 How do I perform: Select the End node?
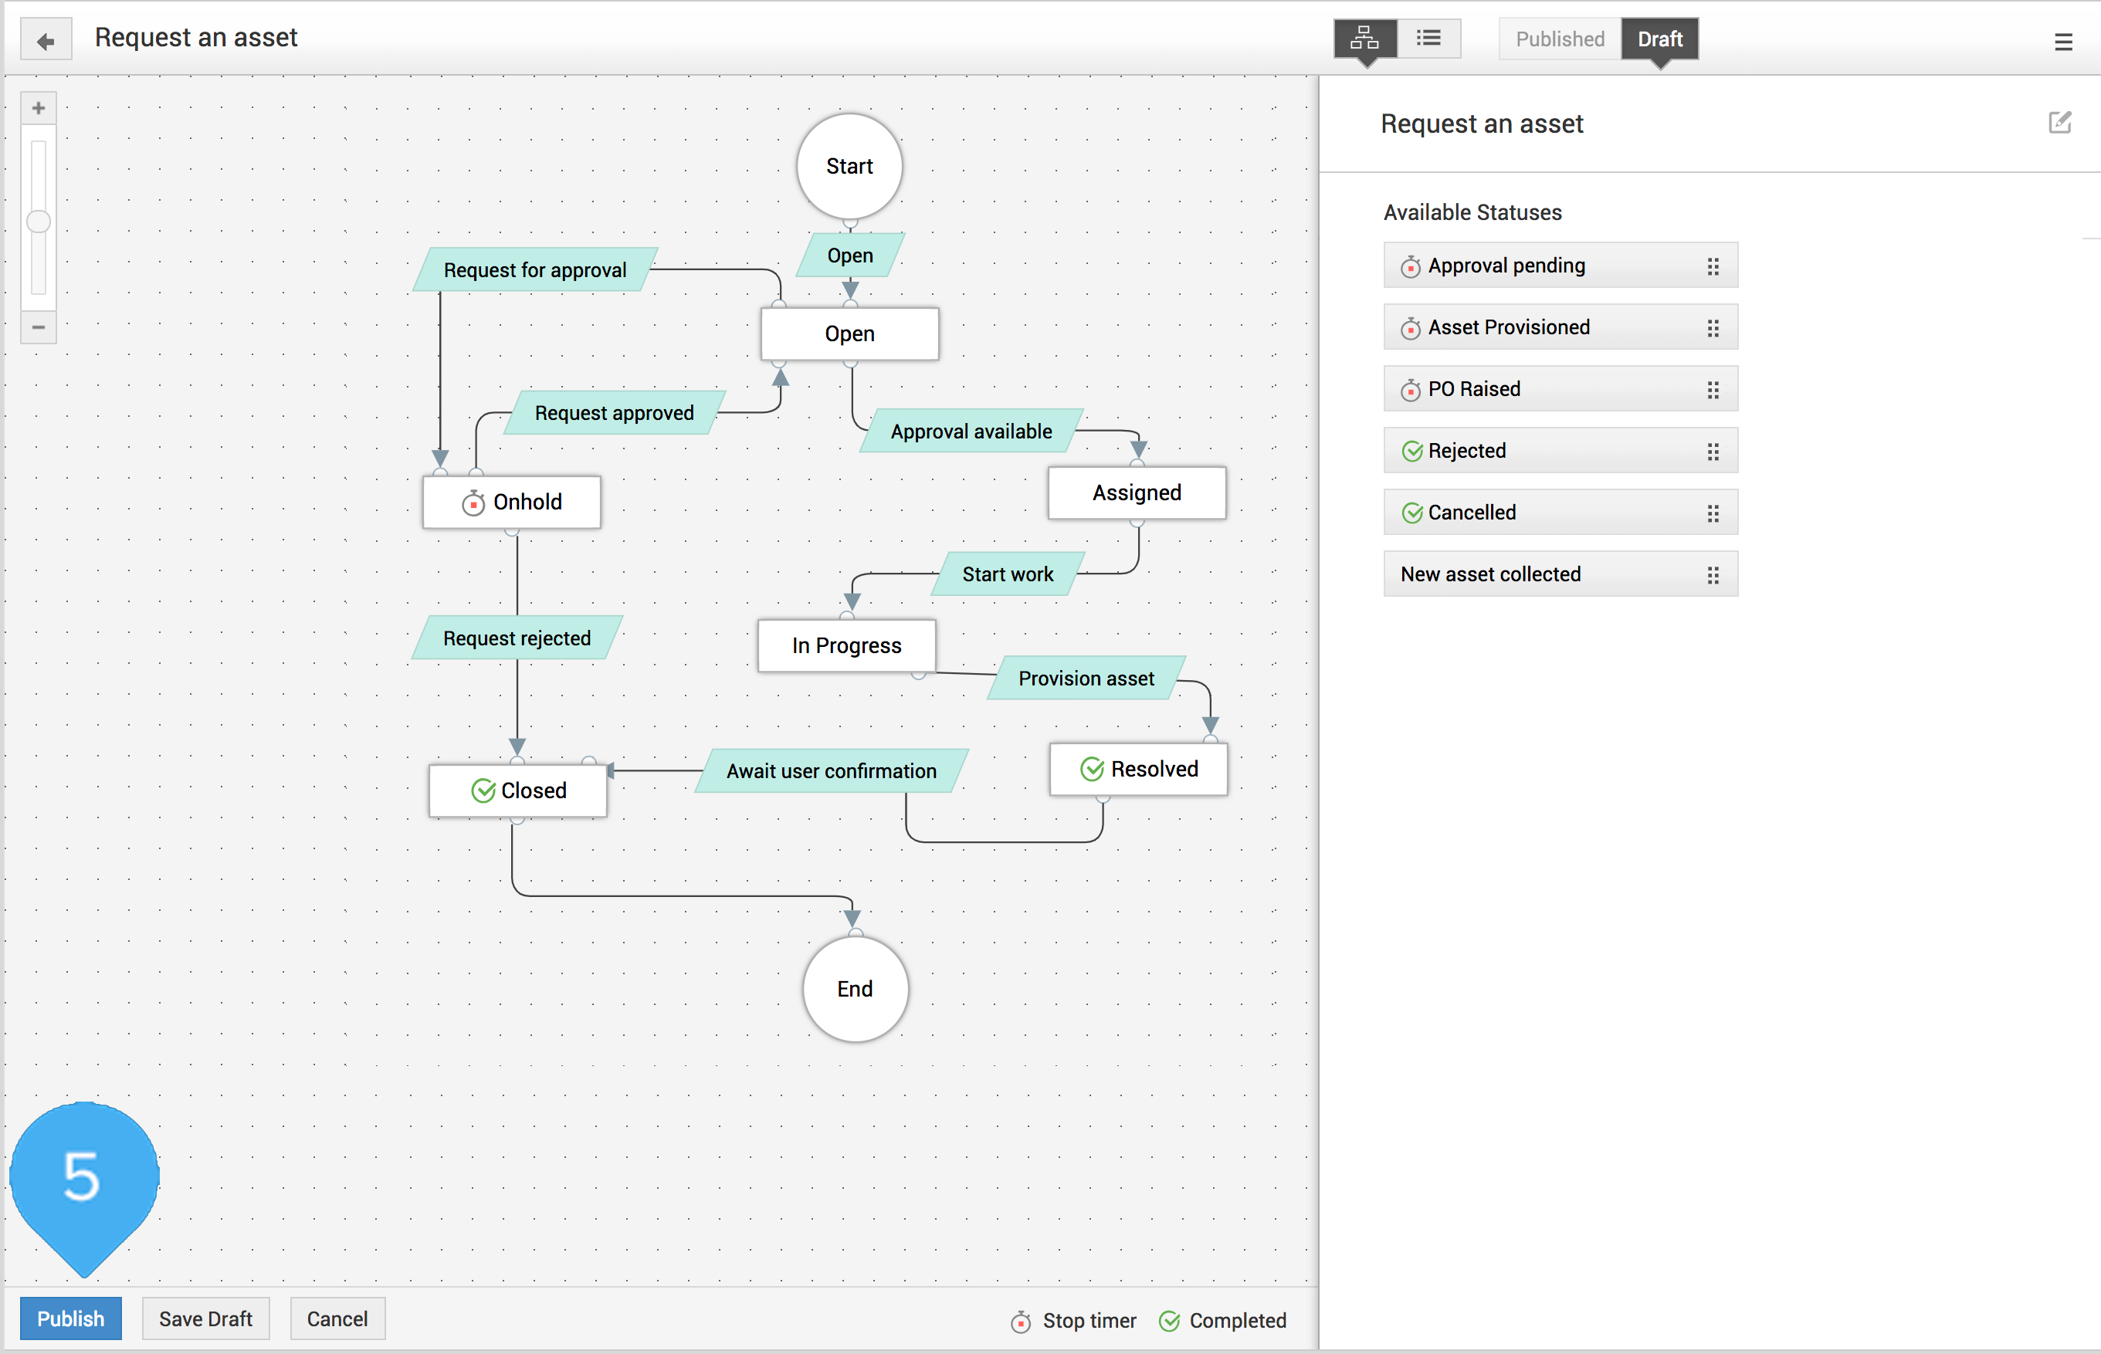pos(855,989)
